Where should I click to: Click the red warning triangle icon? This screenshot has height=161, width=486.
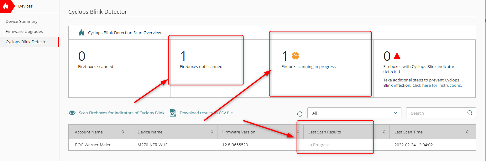(x=397, y=56)
